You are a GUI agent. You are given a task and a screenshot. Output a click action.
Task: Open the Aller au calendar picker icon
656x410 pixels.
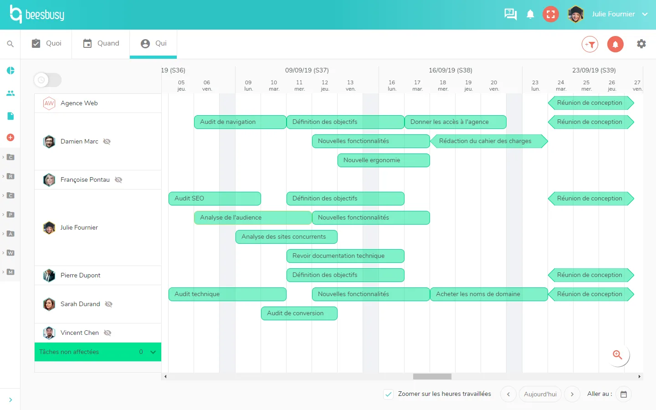click(x=624, y=394)
